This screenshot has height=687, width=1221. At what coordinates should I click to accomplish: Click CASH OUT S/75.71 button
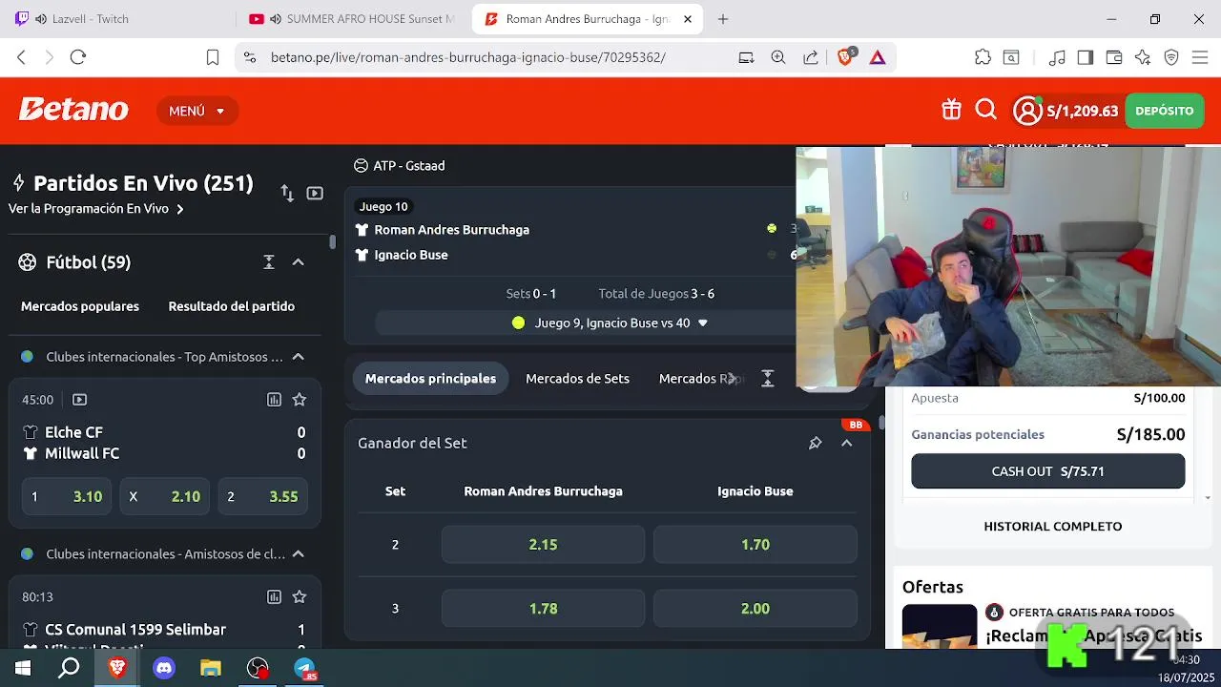[x=1047, y=471]
